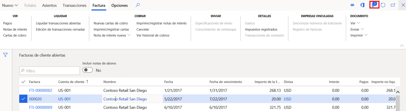Open the Imprimir dropdown under Documento
Image resolution: width=406 pixels, height=111 pixels.
click(x=359, y=35)
